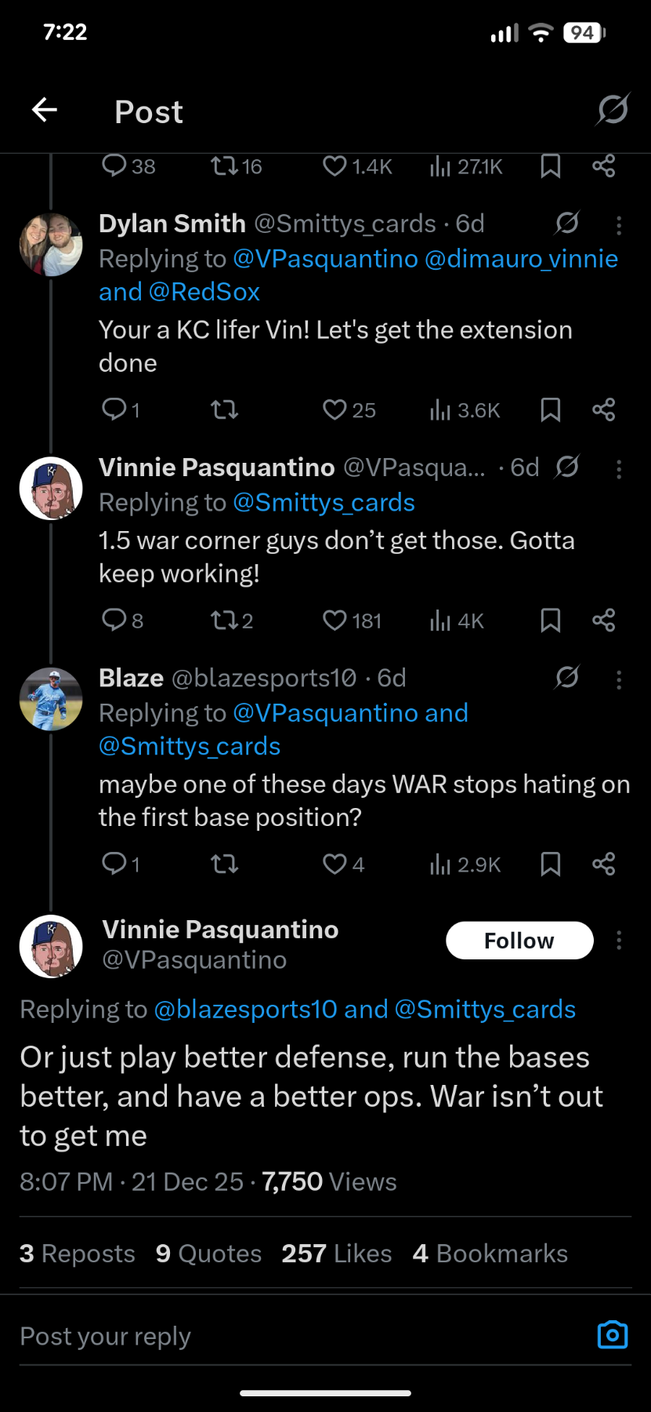Open Grok icon in the Post header

coord(612,110)
